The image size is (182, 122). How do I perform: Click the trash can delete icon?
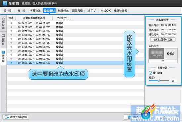129,117
